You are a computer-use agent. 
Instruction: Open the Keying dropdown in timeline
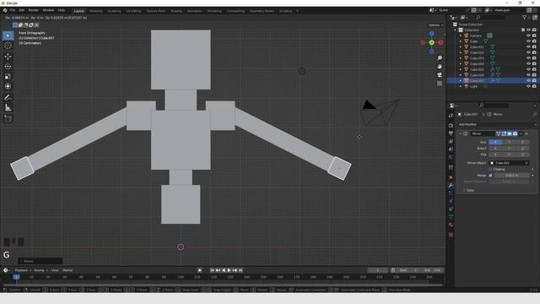(x=40, y=270)
